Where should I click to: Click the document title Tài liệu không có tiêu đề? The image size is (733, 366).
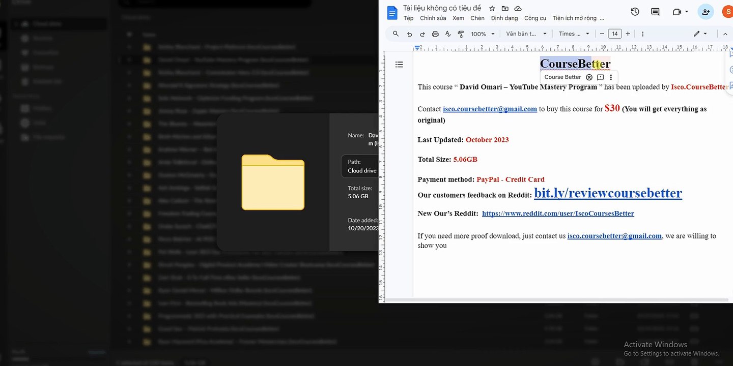pyautogui.click(x=442, y=8)
